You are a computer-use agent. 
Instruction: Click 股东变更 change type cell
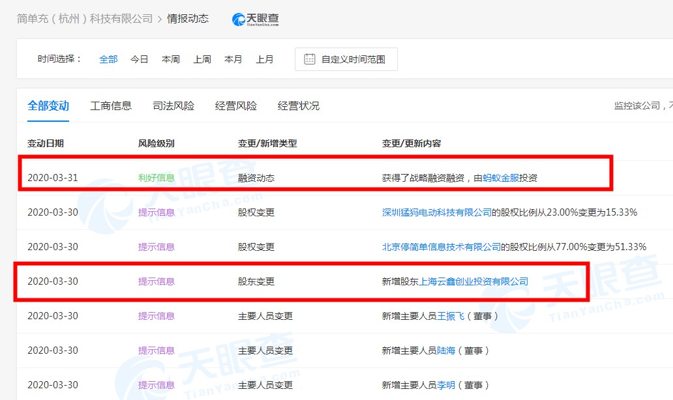click(x=256, y=281)
